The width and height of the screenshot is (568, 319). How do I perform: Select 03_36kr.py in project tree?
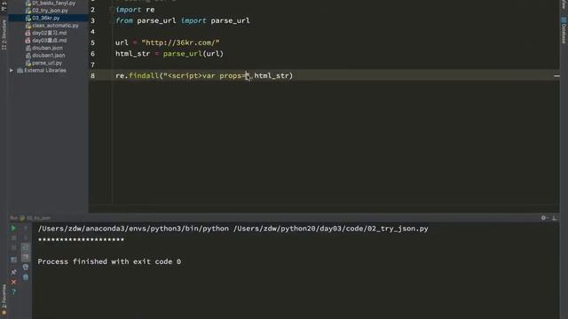click(45, 18)
